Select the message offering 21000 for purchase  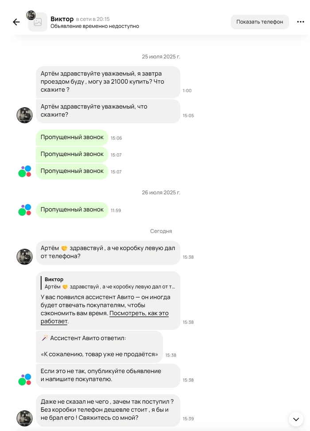point(108,82)
